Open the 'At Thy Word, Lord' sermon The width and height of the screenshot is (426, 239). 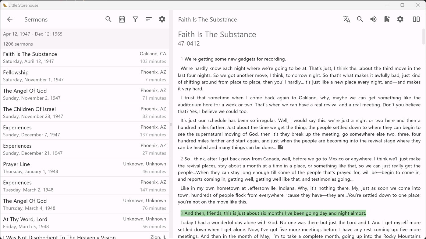coord(84,223)
